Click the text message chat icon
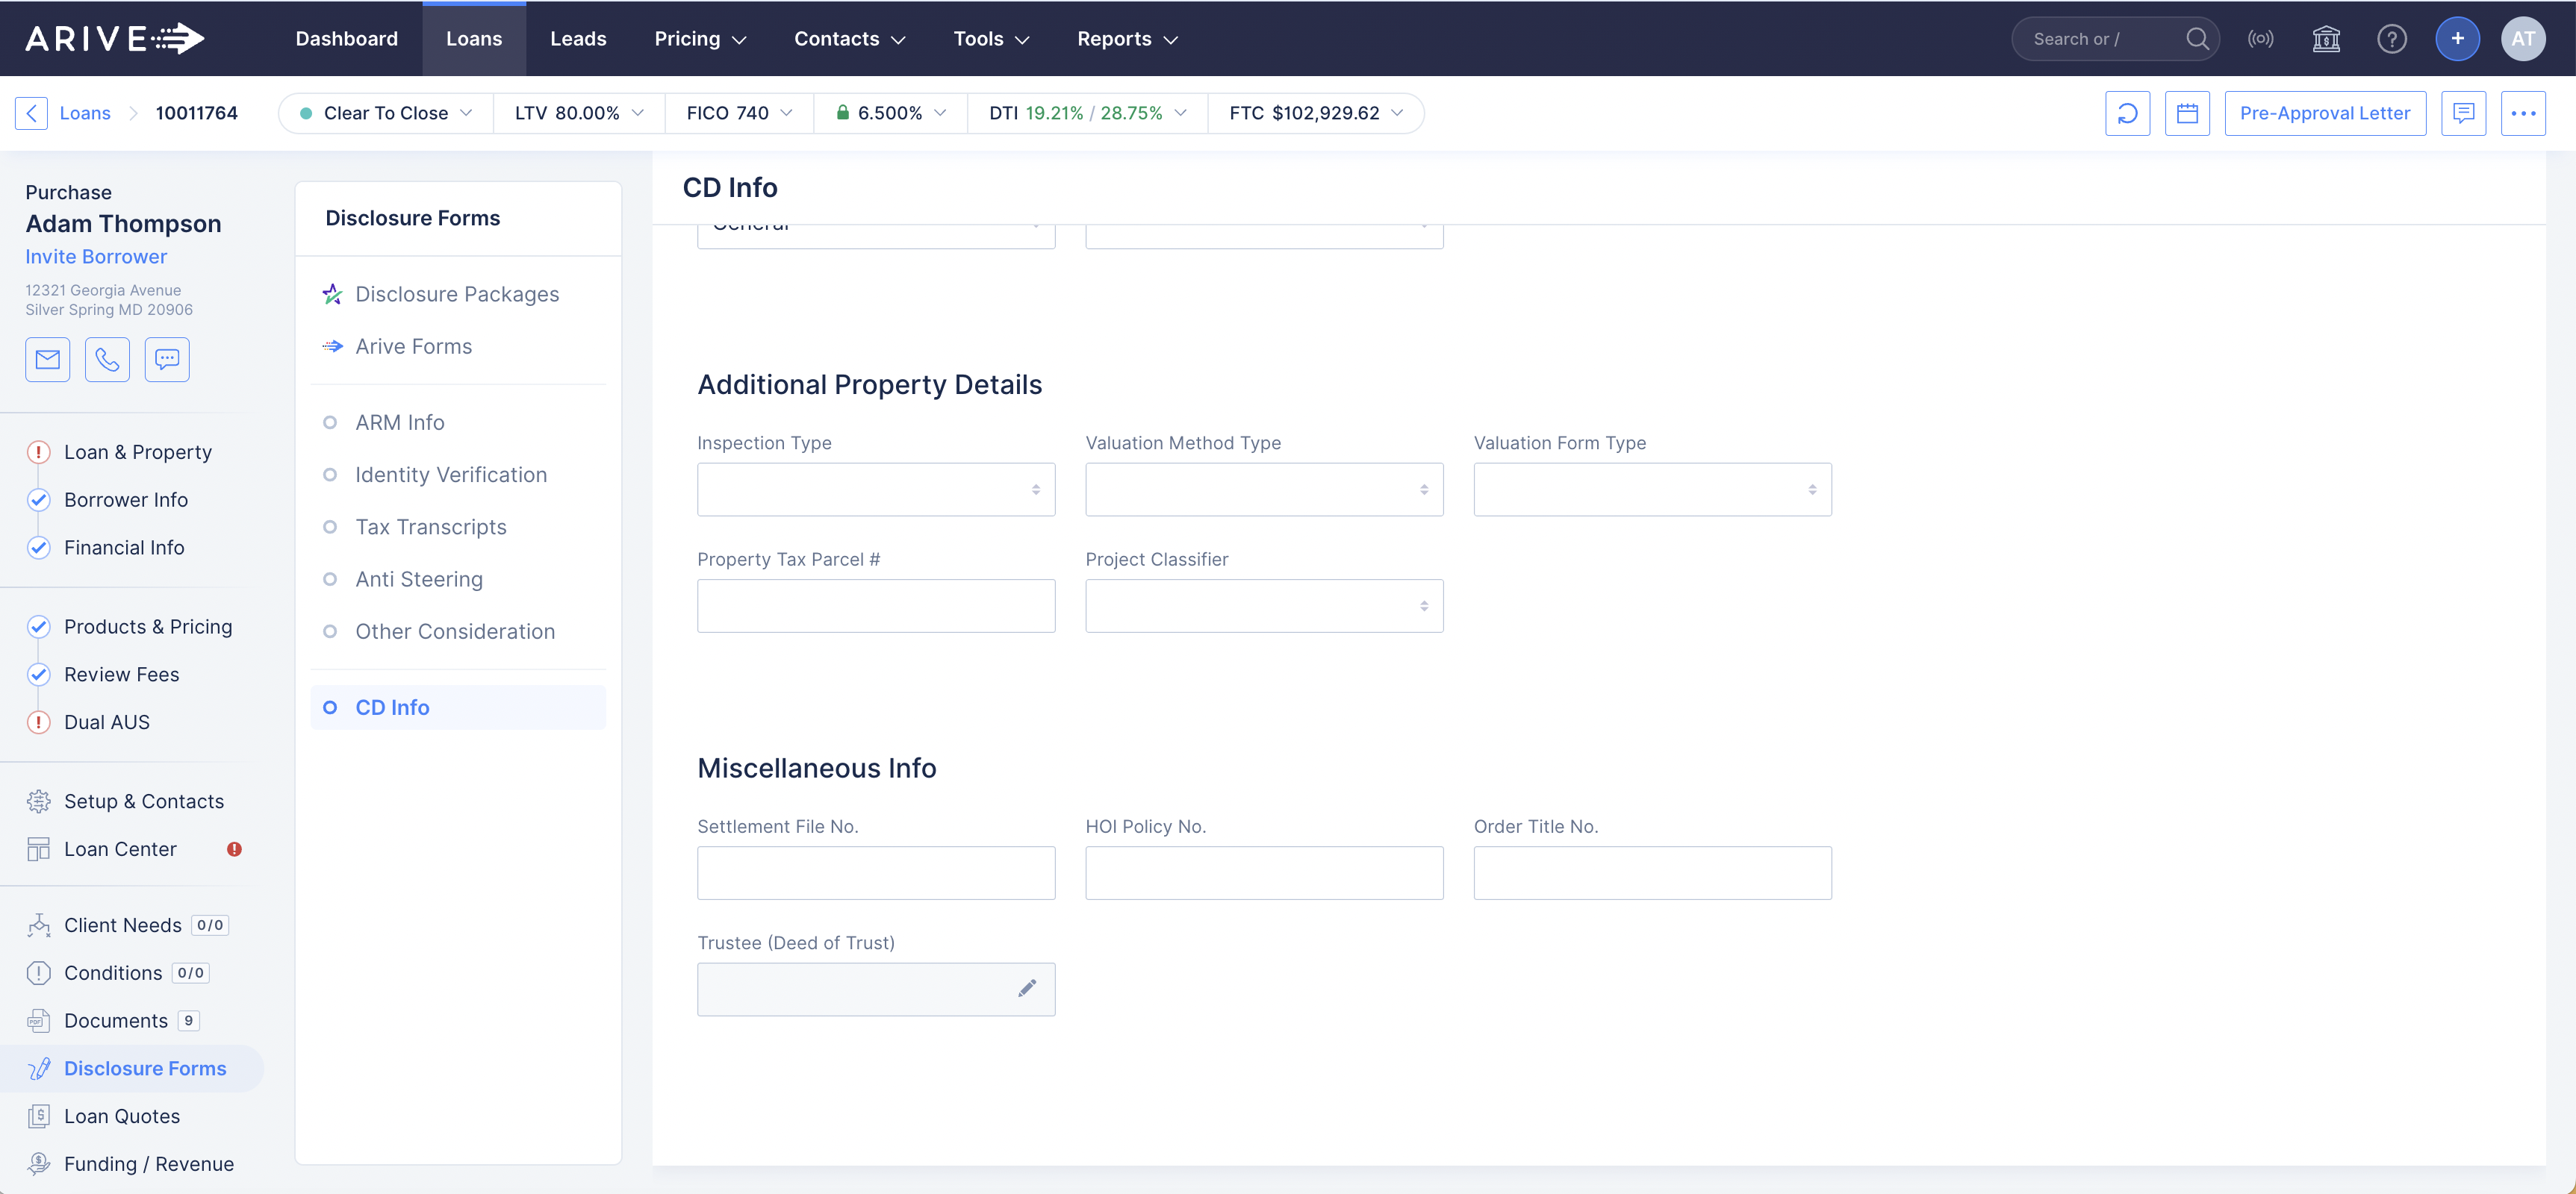Viewport: 2576px width, 1194px height. 167,360
